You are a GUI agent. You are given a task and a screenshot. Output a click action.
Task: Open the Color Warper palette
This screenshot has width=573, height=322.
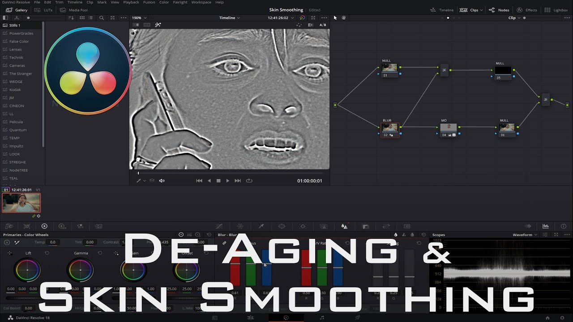coord(240,226)
